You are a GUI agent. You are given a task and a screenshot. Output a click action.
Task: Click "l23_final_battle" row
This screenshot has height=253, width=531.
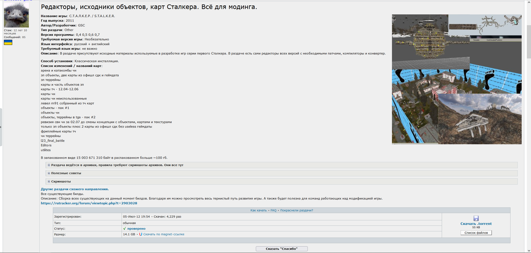pos(53,141)
